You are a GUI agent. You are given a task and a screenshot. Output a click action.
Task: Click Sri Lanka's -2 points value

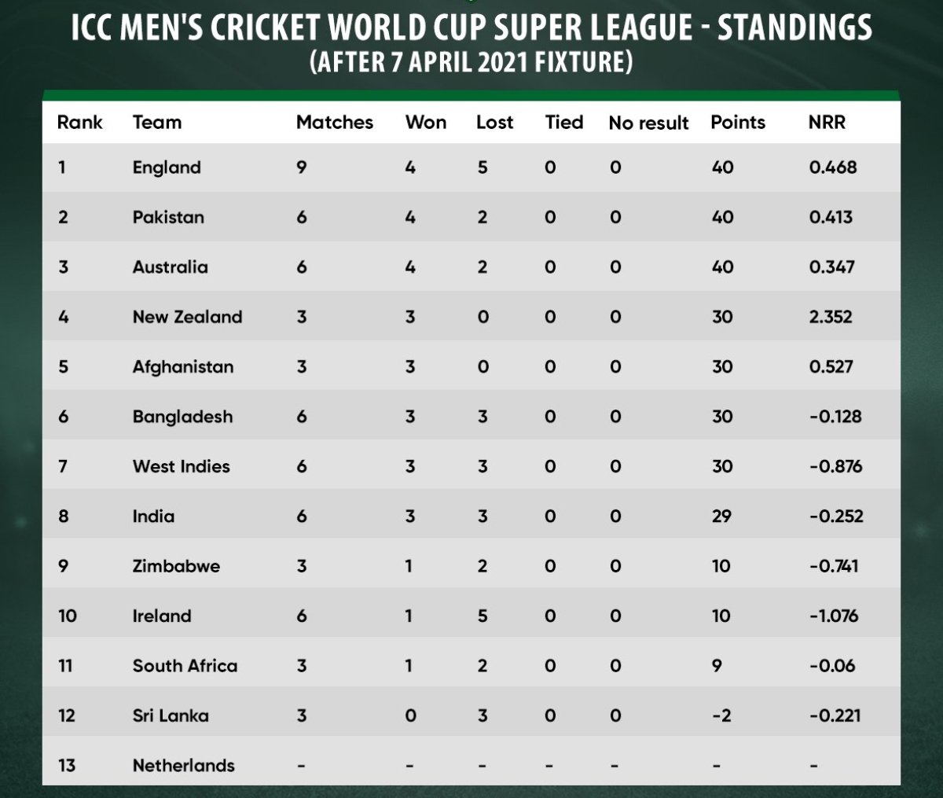click(721, 715)
